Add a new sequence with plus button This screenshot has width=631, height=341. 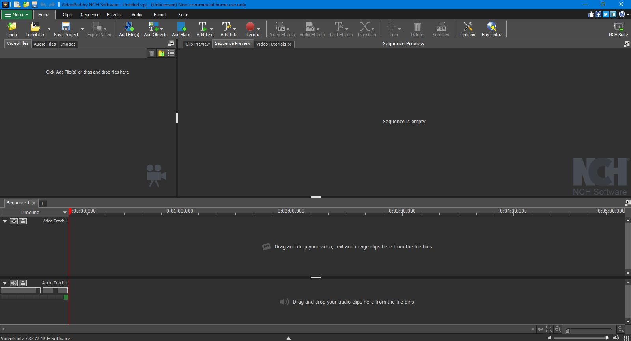coord(43,204)
